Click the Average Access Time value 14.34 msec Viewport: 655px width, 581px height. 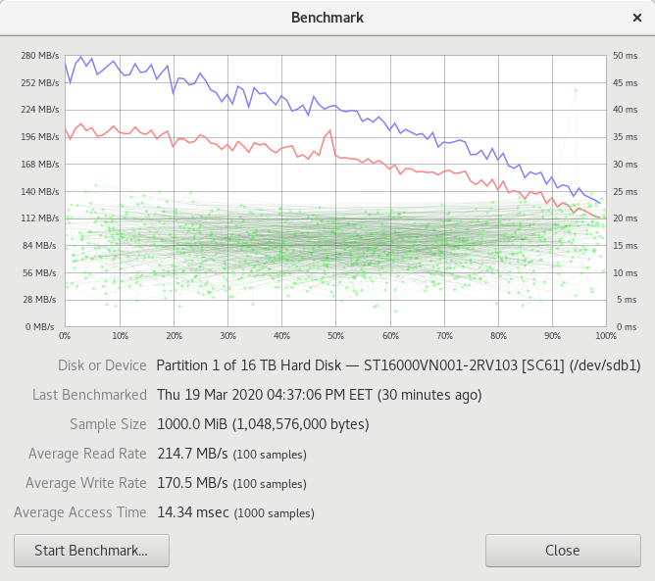point(193,512)
